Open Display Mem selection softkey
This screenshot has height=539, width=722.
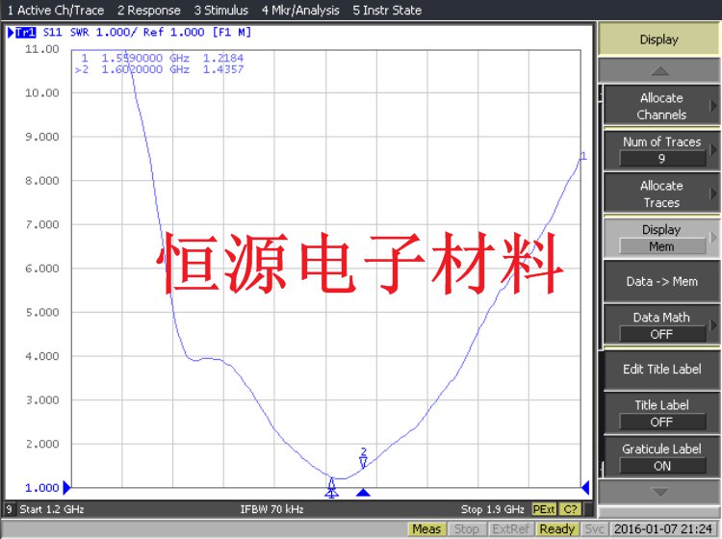click(661, 238)
